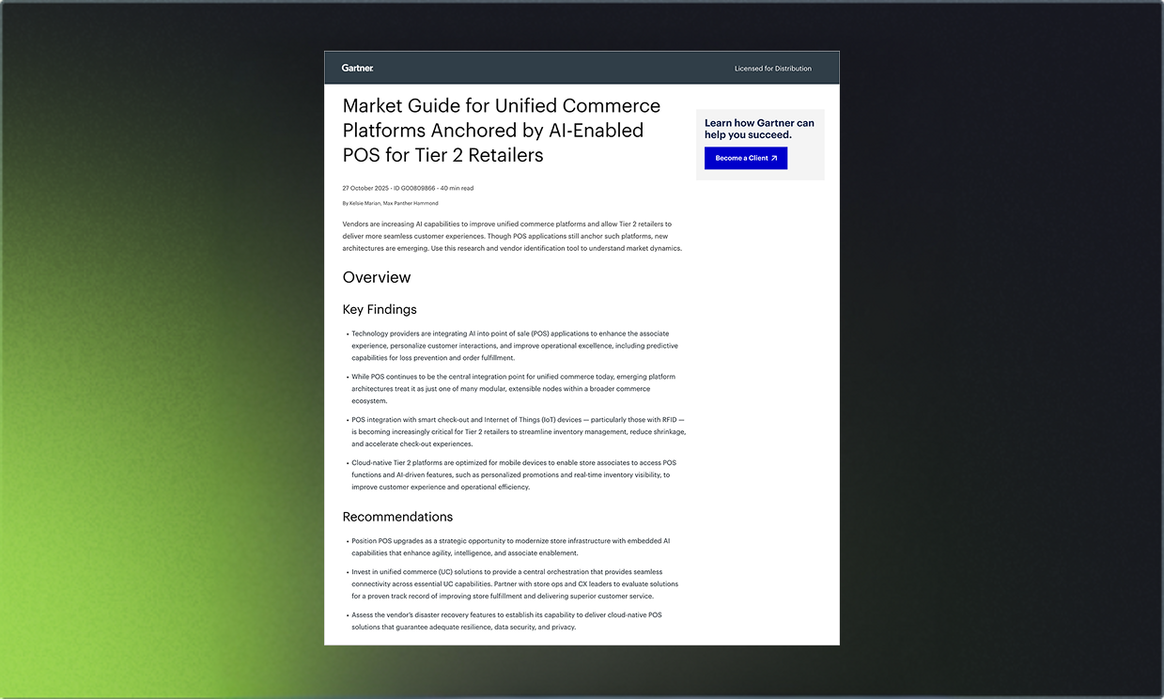Click the Market Guide report title
Viewport: 1164px width, 699px height.
(501, 131)
